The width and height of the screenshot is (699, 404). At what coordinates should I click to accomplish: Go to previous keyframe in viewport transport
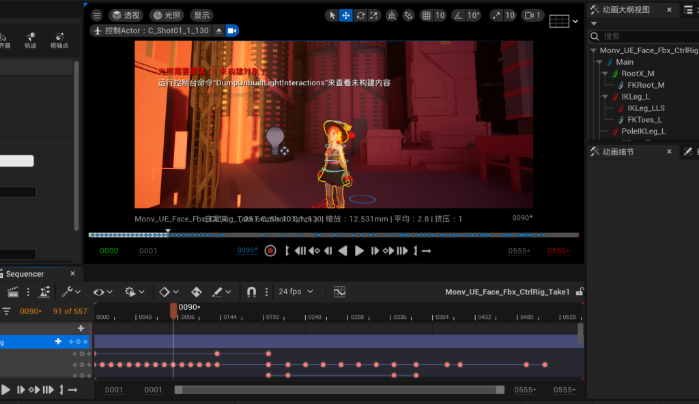314,251
